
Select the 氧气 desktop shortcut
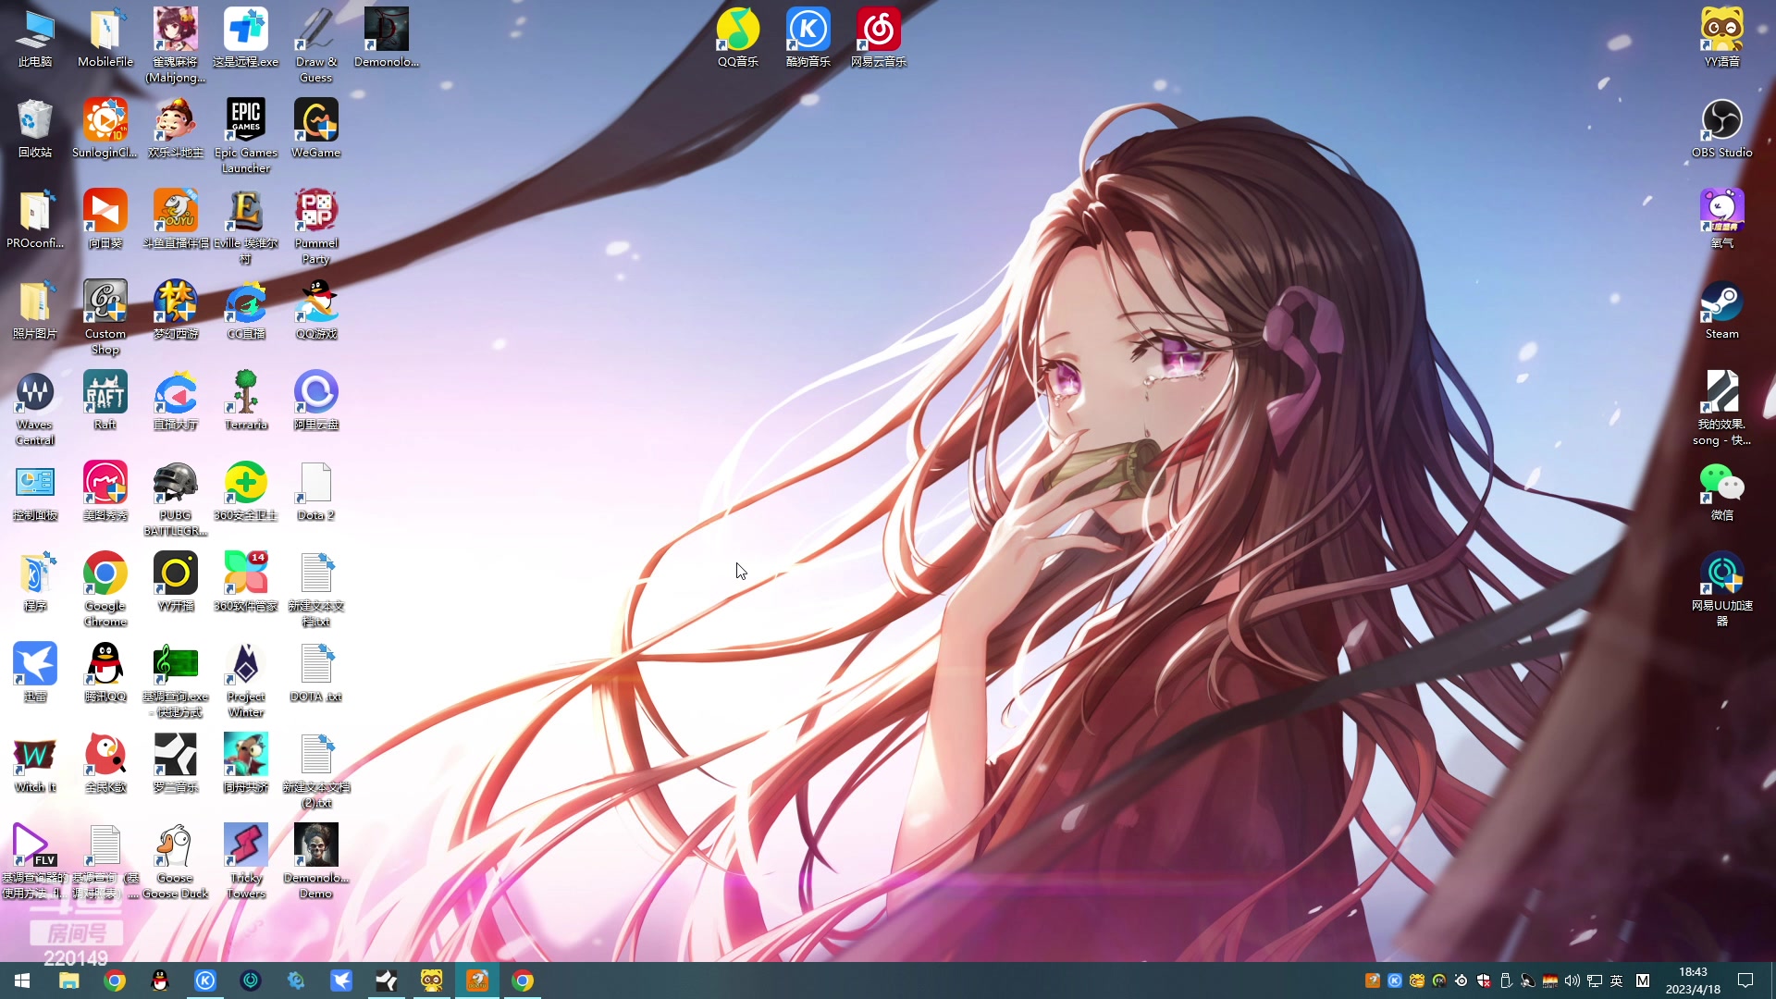click(1721, 219)
